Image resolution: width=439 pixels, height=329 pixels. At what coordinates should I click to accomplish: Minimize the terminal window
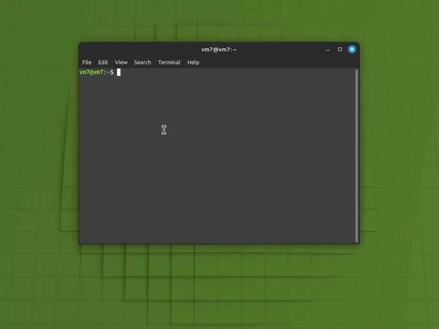[328, 50]
